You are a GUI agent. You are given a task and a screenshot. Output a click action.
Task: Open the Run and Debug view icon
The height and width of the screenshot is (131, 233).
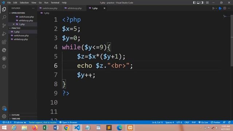4,34
